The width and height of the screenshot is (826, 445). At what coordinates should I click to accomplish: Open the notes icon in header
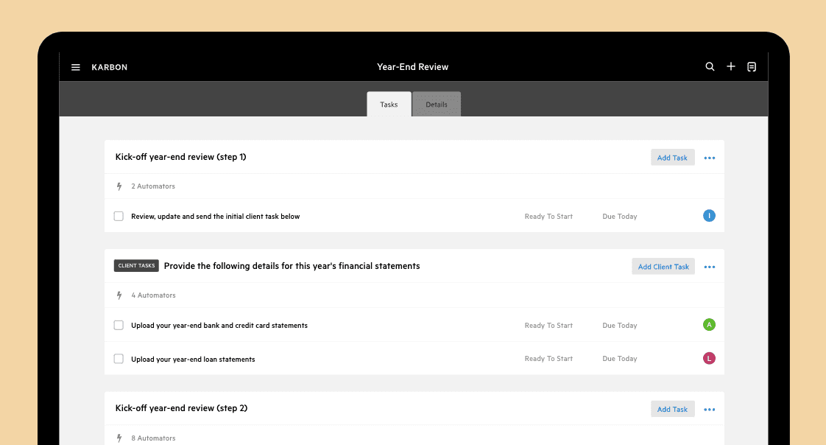pos(752,67)
